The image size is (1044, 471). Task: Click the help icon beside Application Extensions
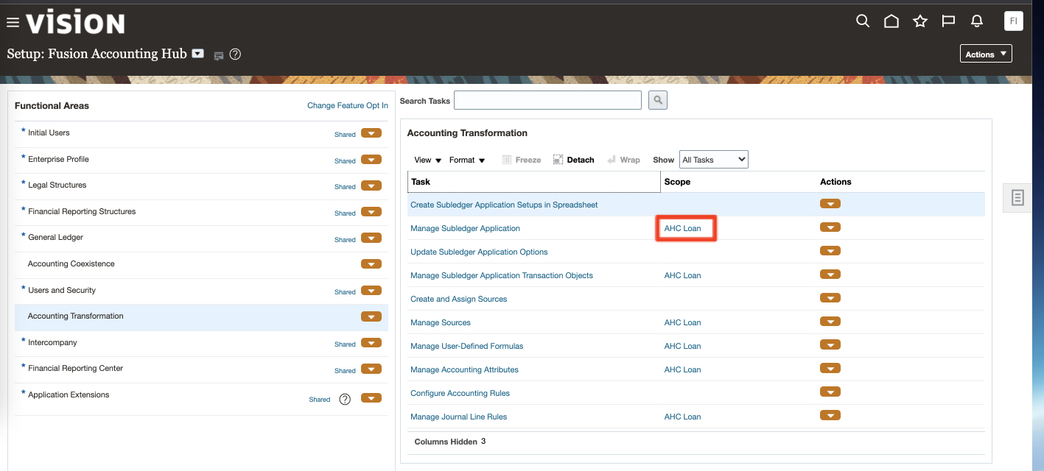[345, 399]
